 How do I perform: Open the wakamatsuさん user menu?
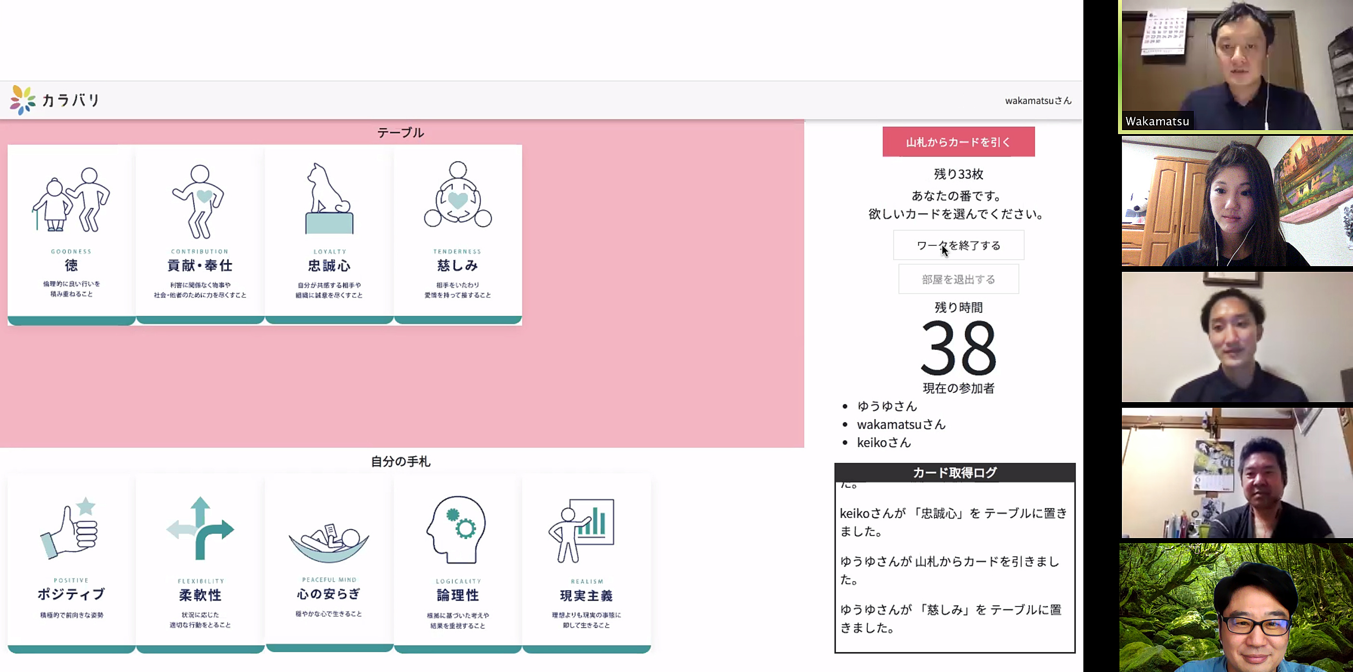(1038, 100)
